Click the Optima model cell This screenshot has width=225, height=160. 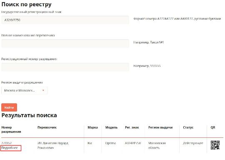click(x=110, y=143)
